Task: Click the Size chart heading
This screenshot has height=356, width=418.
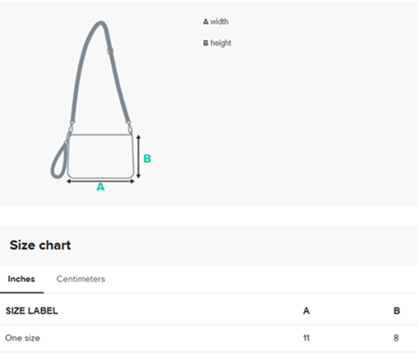Action: pos(40,245)
